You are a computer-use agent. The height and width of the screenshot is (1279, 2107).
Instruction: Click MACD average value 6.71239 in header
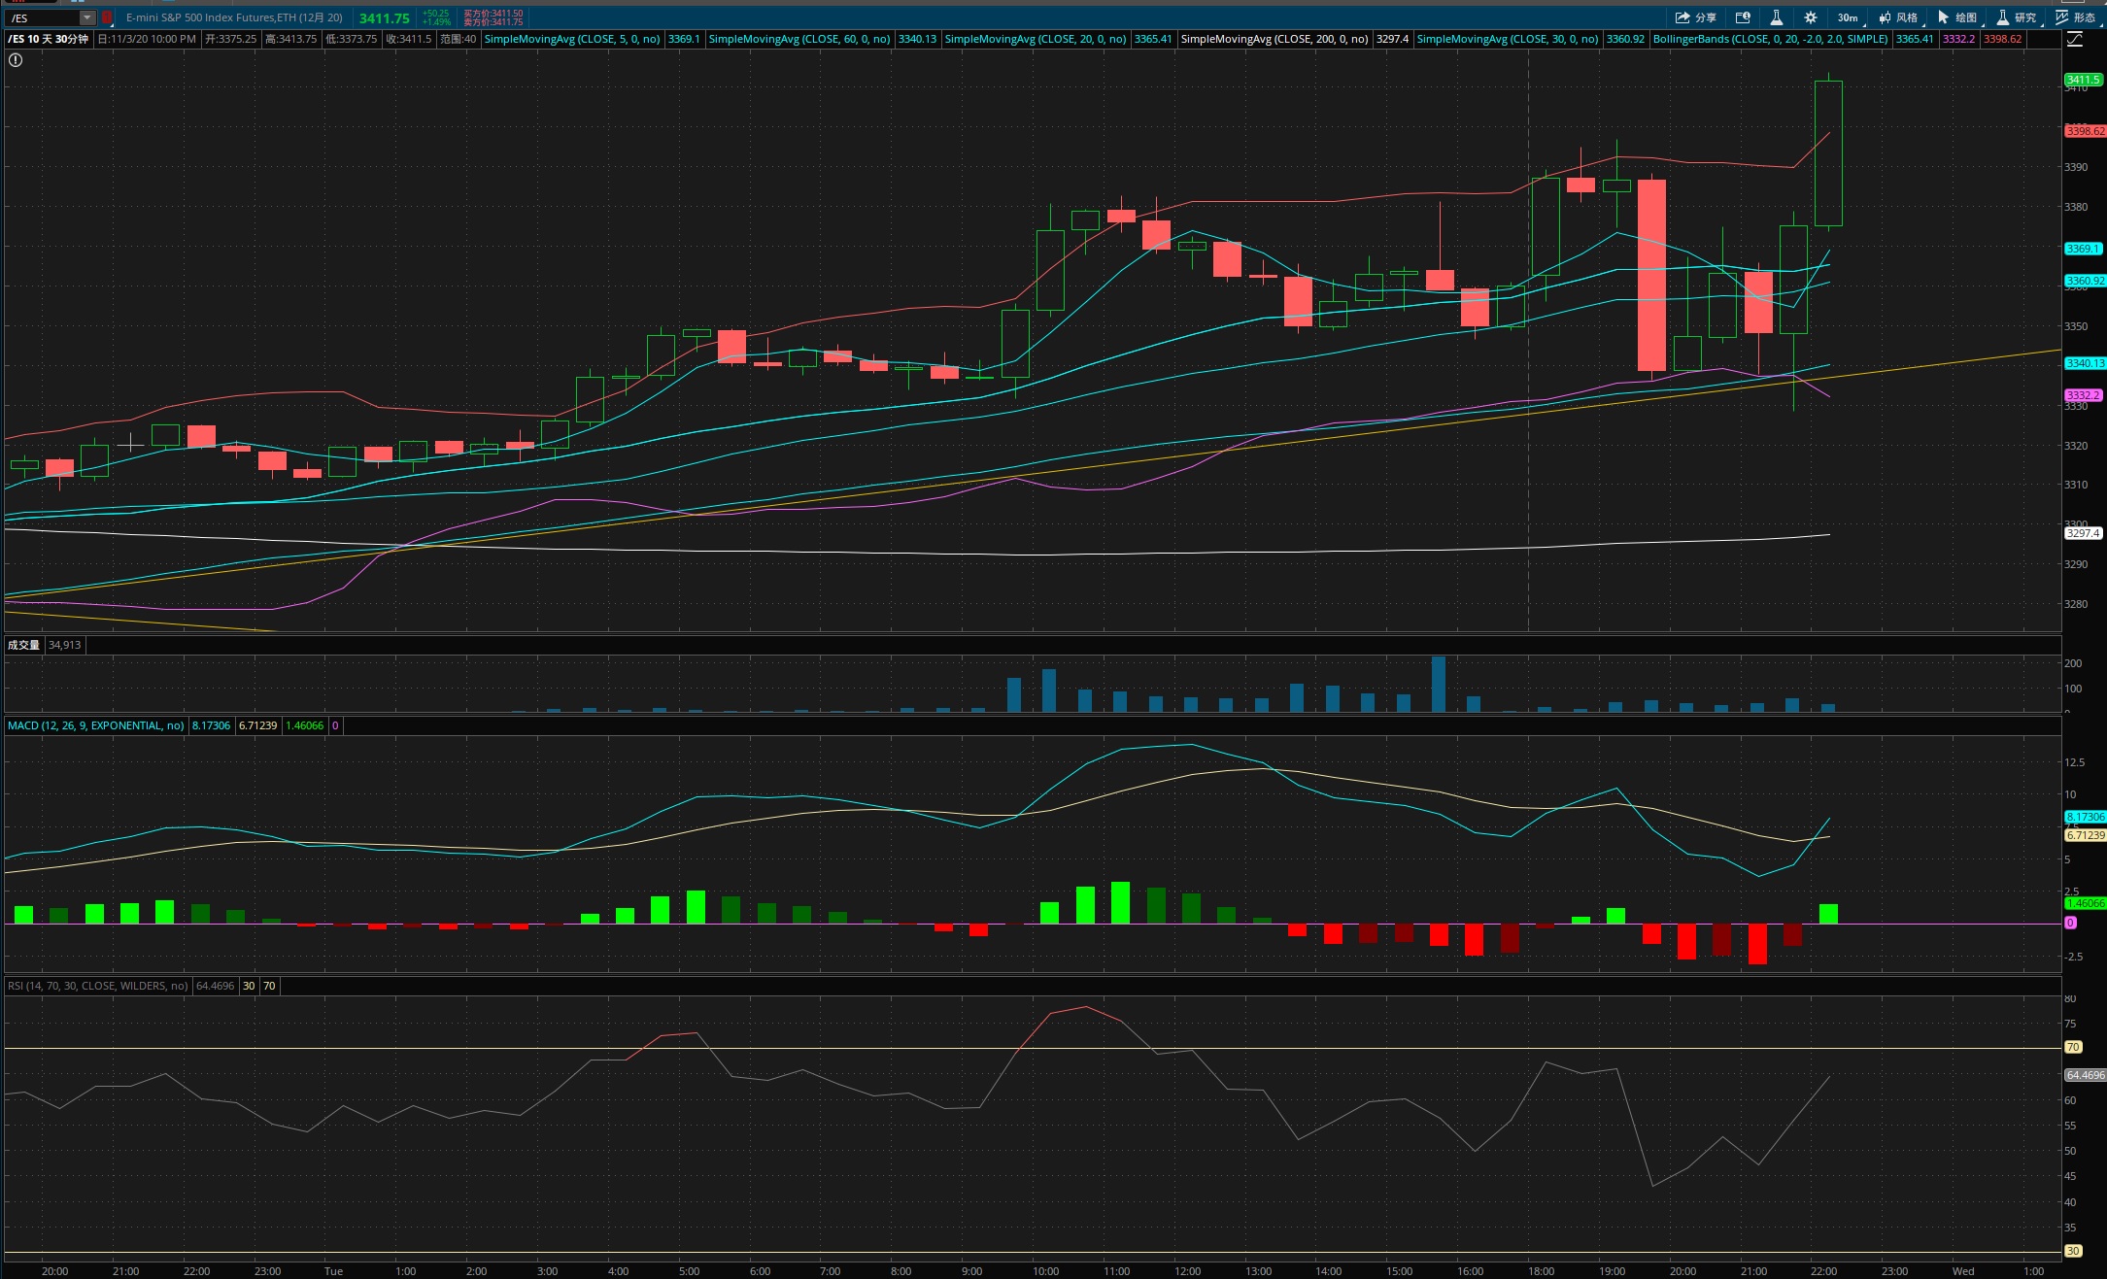[x=257, y=725]
